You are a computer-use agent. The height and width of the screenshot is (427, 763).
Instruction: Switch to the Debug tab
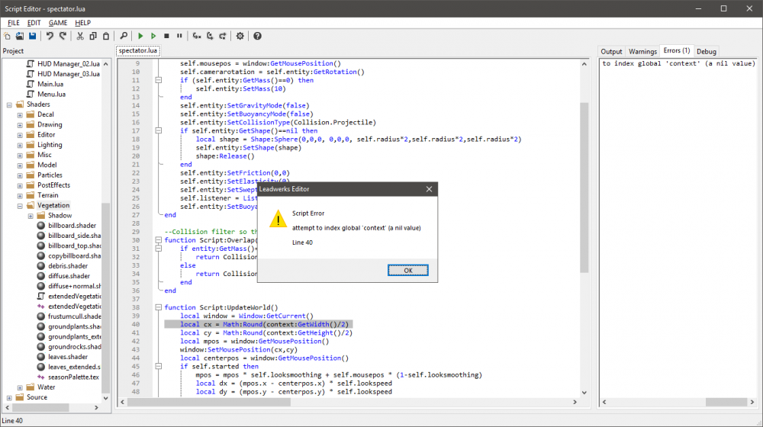pos(707,51)
